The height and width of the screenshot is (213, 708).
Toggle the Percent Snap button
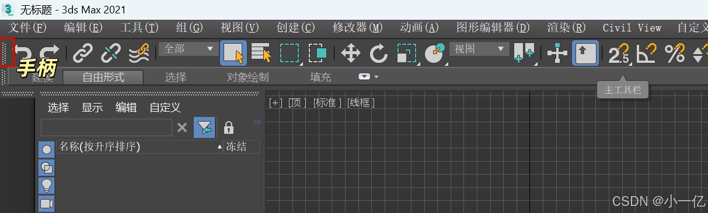[x=675, y=54]
